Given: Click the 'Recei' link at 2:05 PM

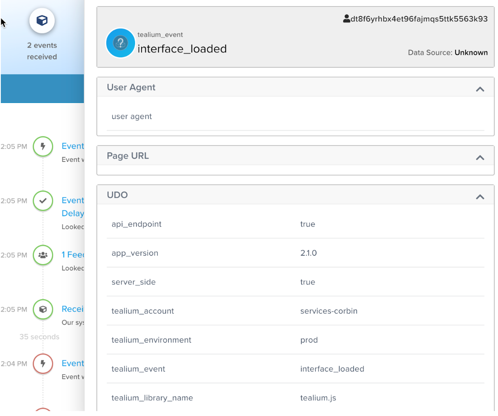Looking at the screenshot, I should tap(73, 309).
